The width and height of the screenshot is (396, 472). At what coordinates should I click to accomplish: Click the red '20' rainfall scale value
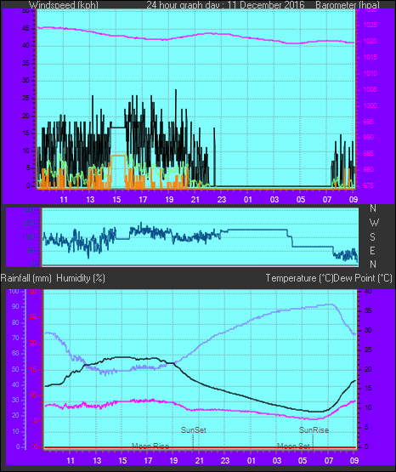coord(33,343)
